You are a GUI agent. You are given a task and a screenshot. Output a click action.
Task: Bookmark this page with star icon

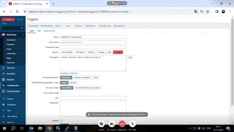pos(208,11)
